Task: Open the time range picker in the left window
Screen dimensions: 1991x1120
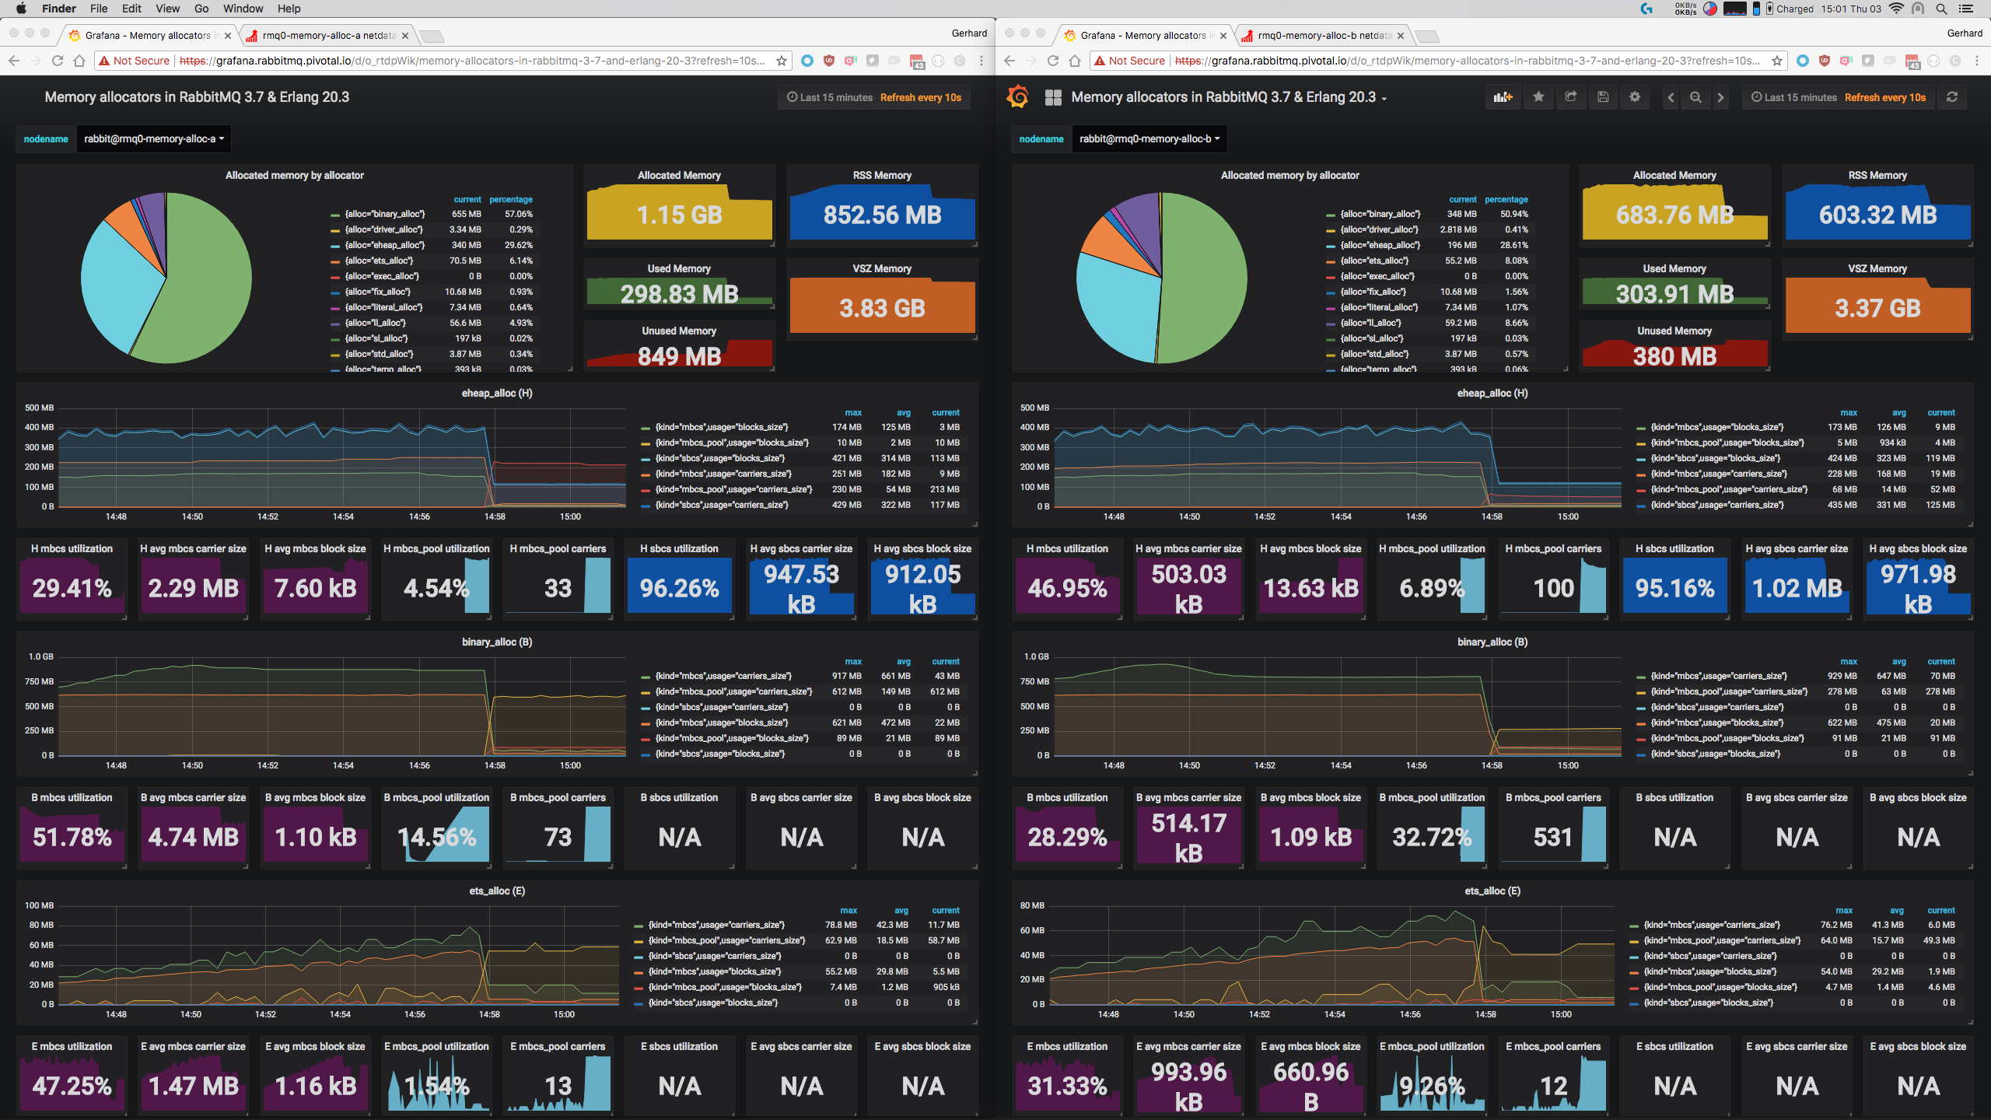Action: point(874,97)
